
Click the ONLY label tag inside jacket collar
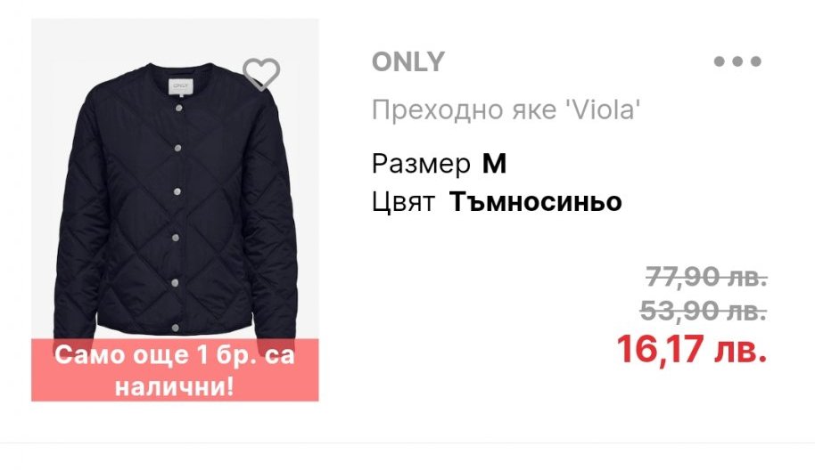coord(181,86)
